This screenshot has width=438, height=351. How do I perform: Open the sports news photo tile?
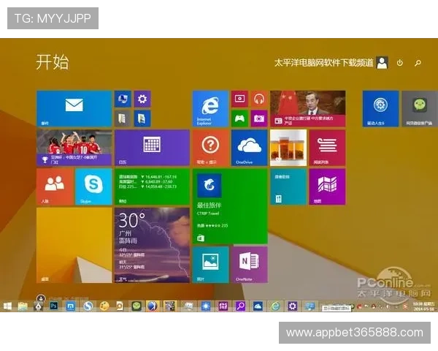pos(74,148)
